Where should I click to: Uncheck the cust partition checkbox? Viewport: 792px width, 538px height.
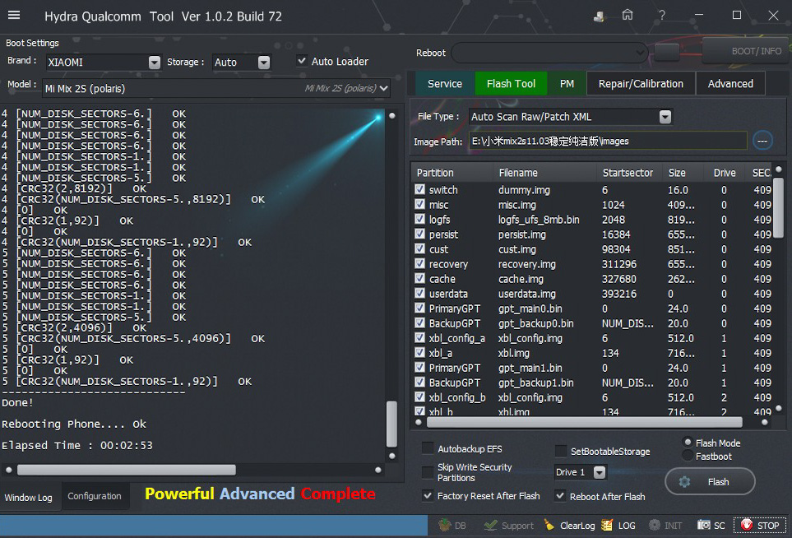(x=419, y=248)
